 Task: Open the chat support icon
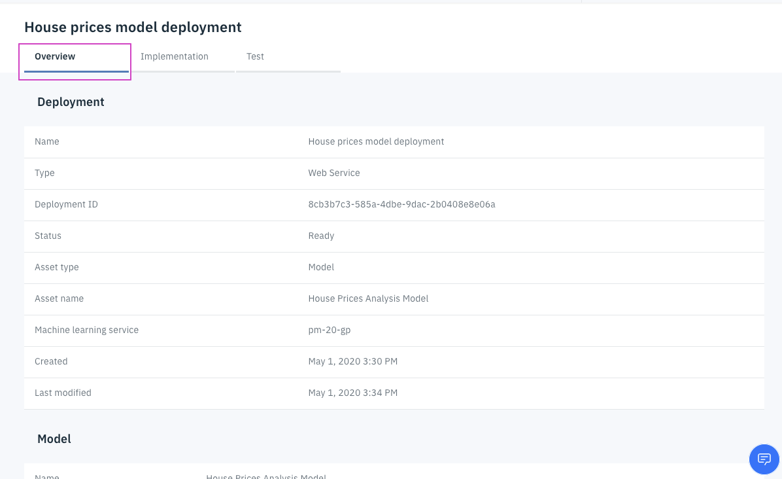764,459
